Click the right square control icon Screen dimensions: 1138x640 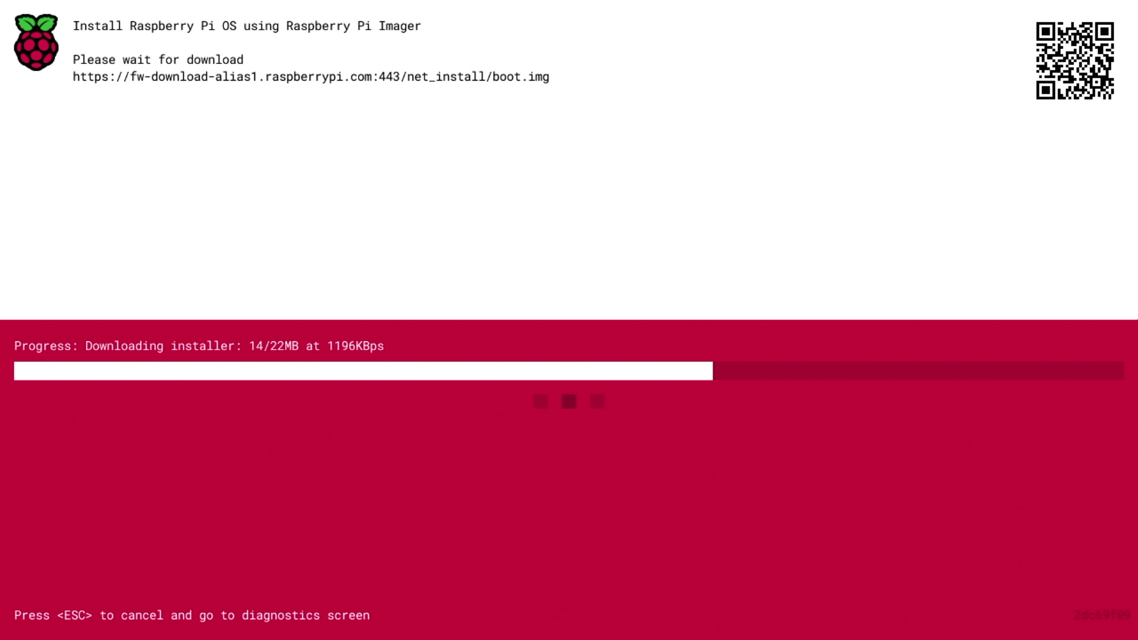pyautogui.click(x=597, y=401)
